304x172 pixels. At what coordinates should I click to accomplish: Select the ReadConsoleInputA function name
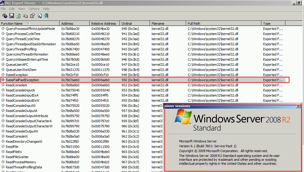click(x=20, y=90)
